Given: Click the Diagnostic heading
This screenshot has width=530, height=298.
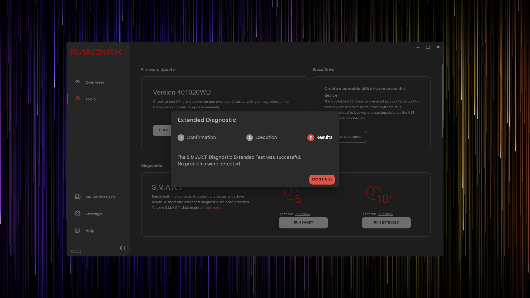Looking at the screenshot, I should [x=152, y=166].
